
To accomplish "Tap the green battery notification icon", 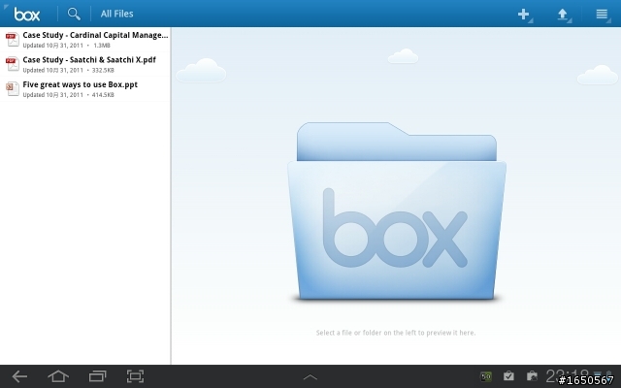I will coord(486,376).
